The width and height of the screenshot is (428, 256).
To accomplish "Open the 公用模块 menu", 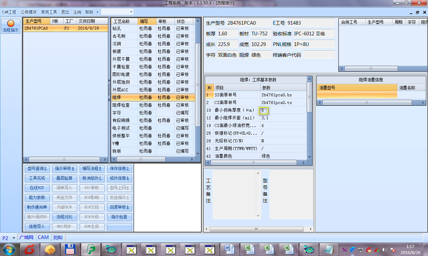I will (x=28, y=12).
